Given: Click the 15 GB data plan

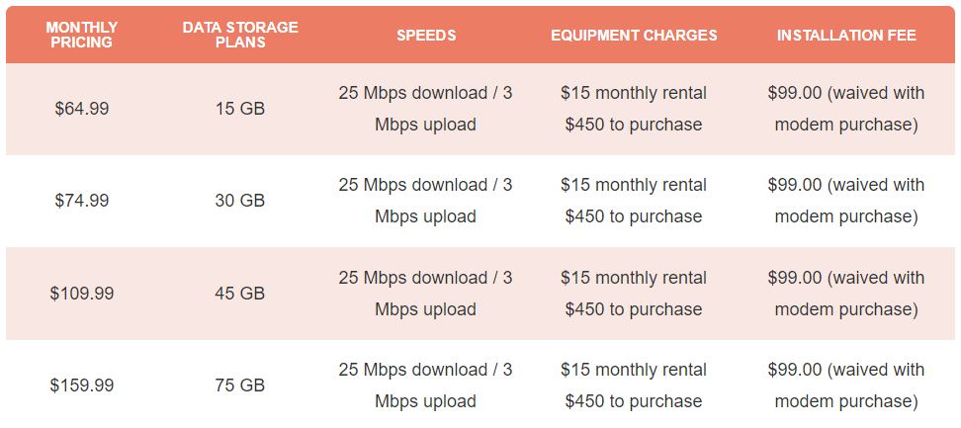Looking at the screenshot, I should click(x=240, y=109).
